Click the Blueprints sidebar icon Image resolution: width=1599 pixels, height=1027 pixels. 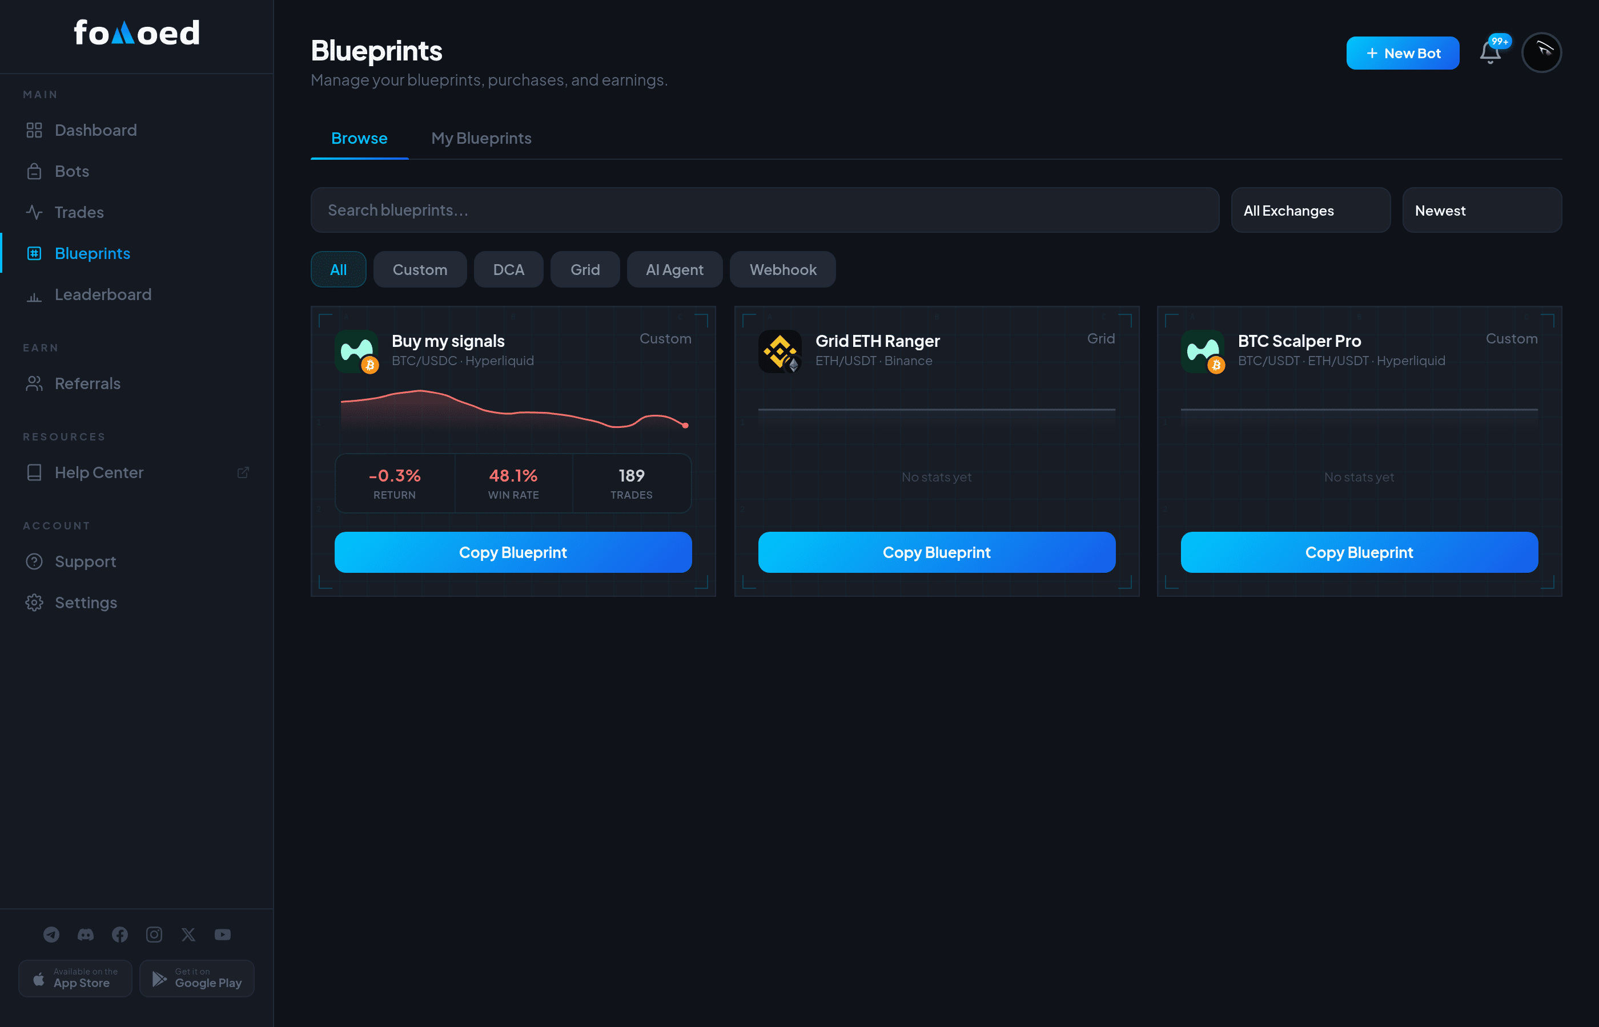click(34, 253)
